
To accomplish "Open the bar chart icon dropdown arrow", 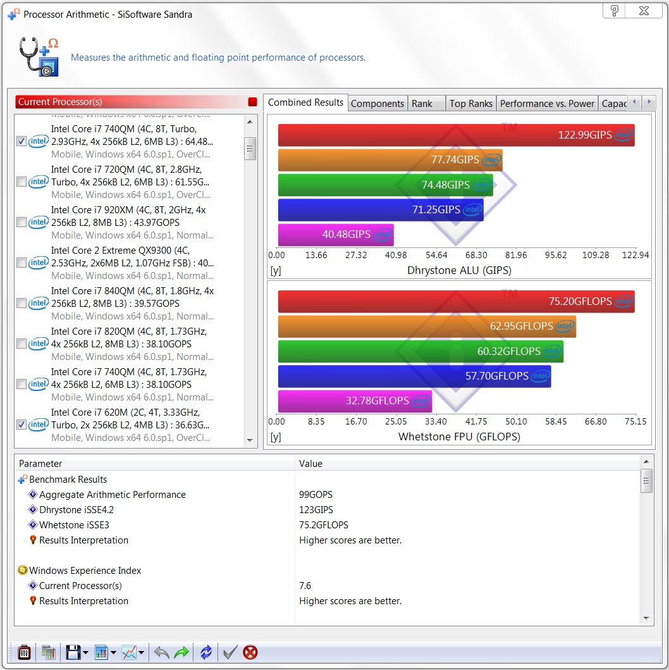I will click(x=113, y=652).
